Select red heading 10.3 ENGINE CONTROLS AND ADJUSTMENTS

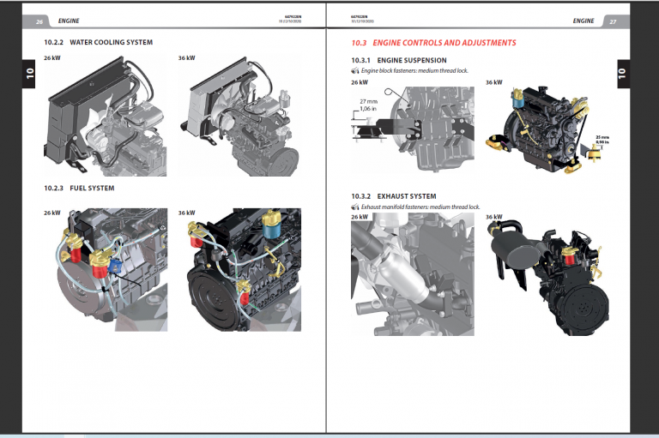coord(433,43)
